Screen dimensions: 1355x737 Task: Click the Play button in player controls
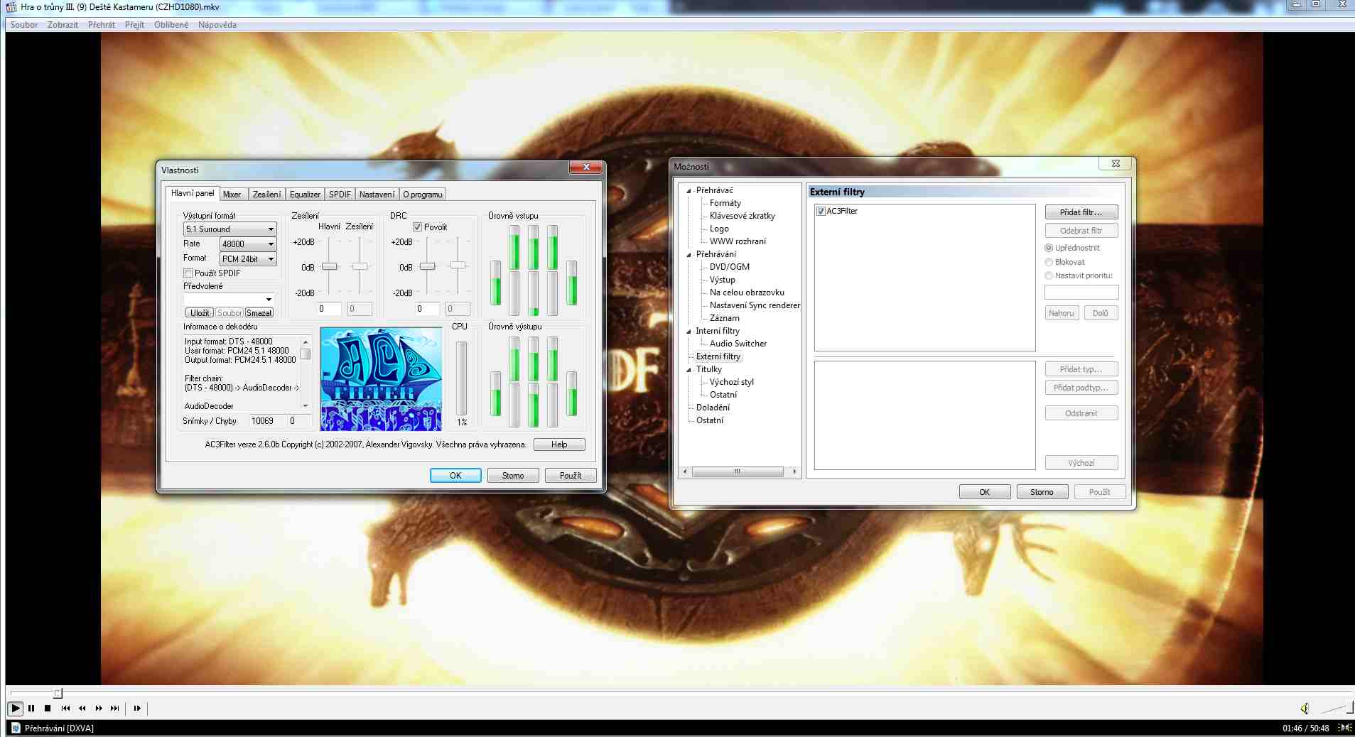point(15,708)
